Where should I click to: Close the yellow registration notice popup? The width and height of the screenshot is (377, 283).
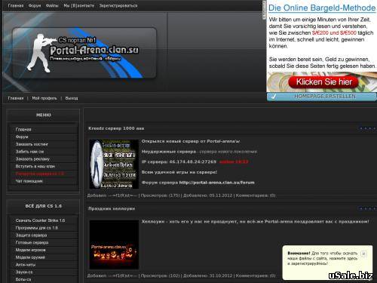click(363, 254)
